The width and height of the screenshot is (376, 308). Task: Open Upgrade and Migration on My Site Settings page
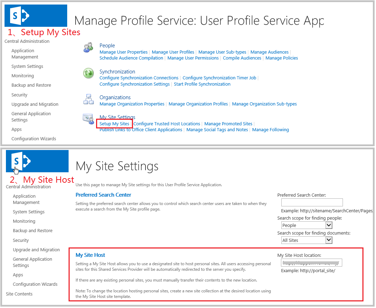coord(36,250)
